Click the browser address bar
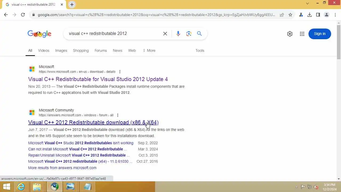 pos(156,15)
